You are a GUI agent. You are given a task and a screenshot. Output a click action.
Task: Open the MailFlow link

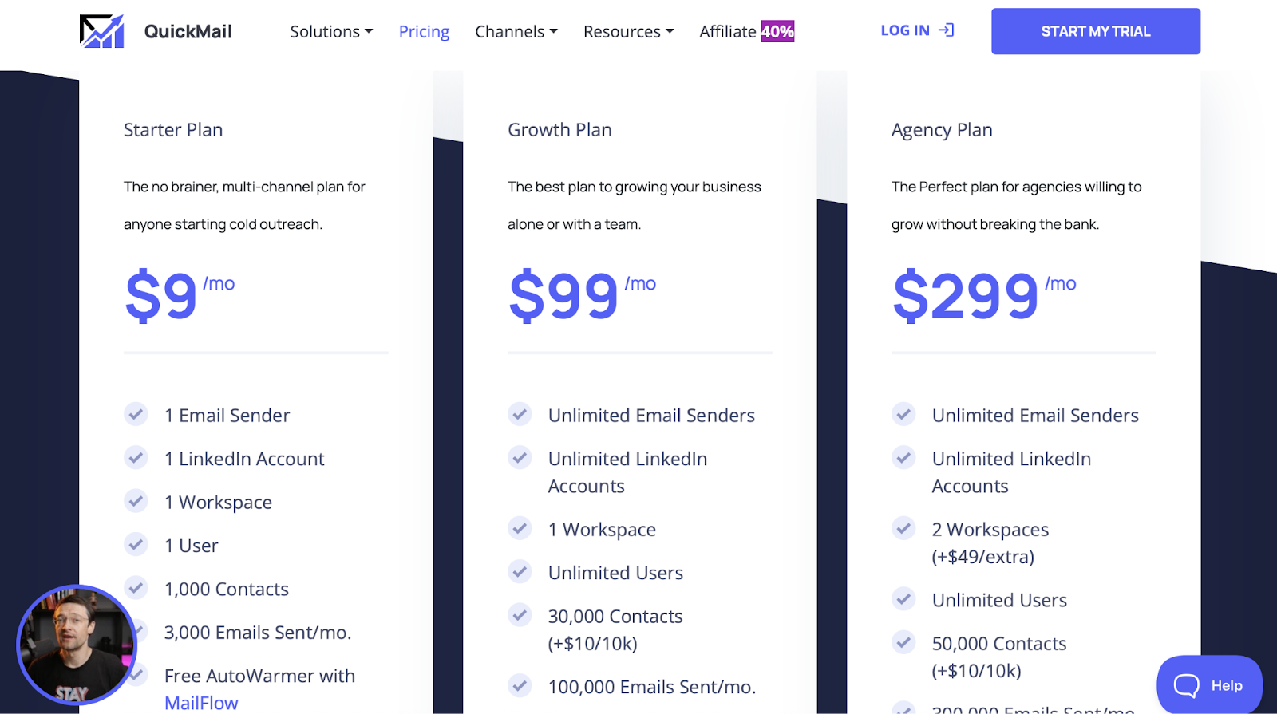click(x=200, y=703)
